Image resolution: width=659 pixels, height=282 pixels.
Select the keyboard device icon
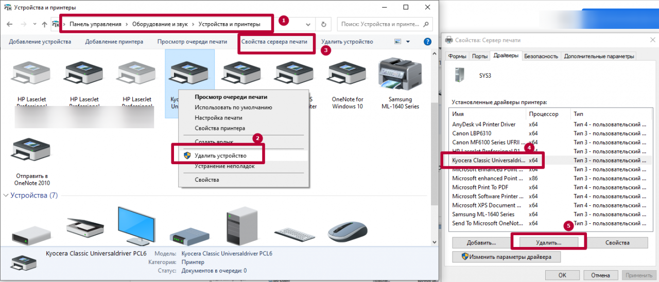[x=294, y=235]
